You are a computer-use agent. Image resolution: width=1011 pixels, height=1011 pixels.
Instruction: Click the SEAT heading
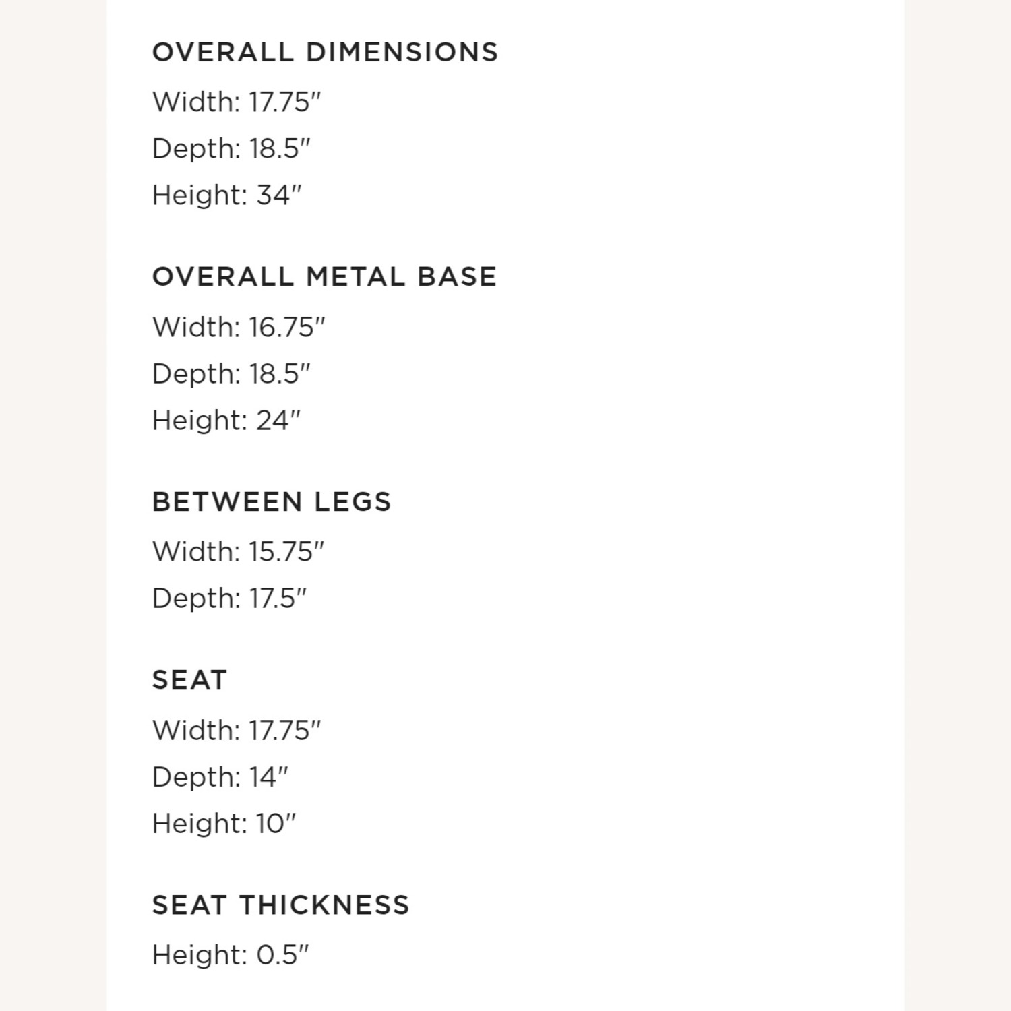189,680
